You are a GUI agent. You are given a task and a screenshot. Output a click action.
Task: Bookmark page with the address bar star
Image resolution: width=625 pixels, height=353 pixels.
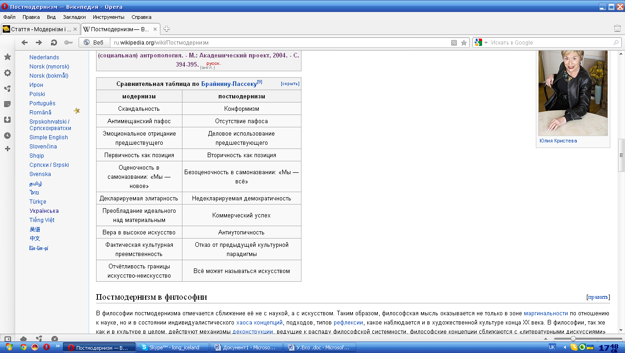[x=464, y=43]
